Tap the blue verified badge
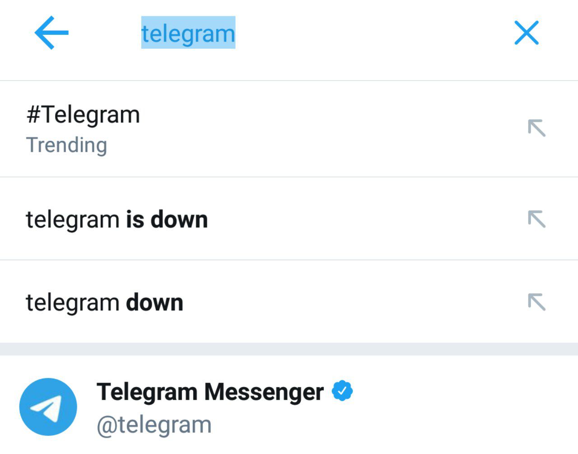Viewport: 578px width, 454px height. click(342, 391)
